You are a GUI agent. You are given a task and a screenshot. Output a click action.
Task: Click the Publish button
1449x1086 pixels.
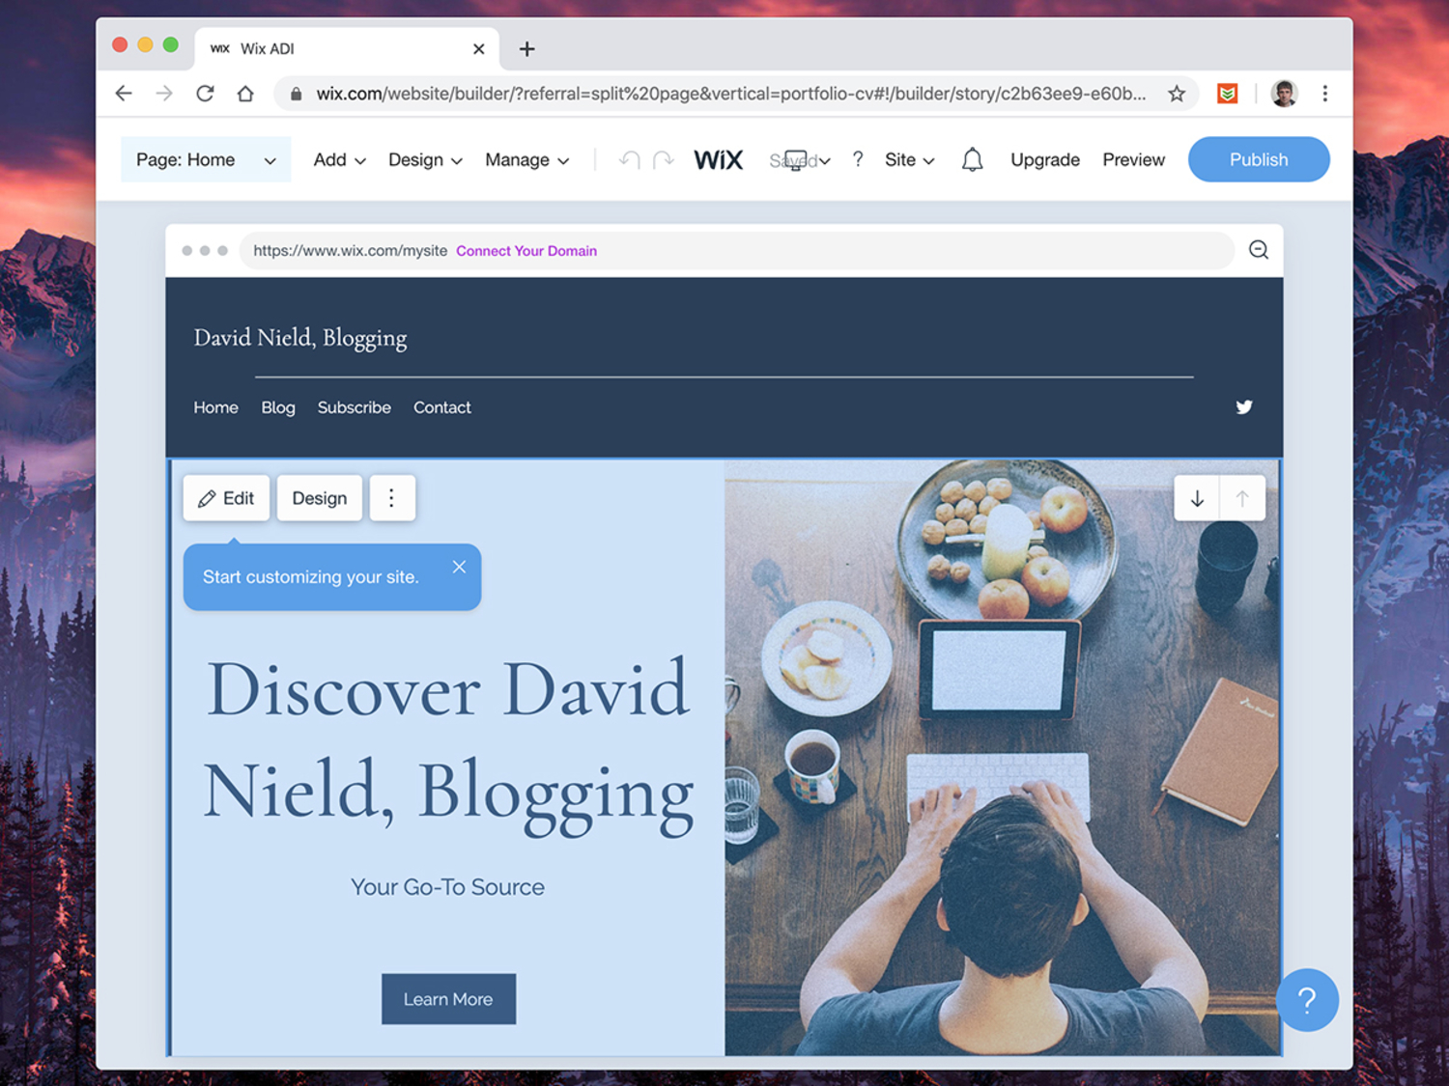pyautogui.click(x=1259, y=159)
